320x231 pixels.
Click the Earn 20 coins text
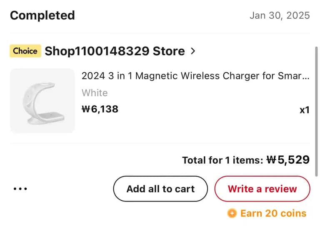(273, 214)
